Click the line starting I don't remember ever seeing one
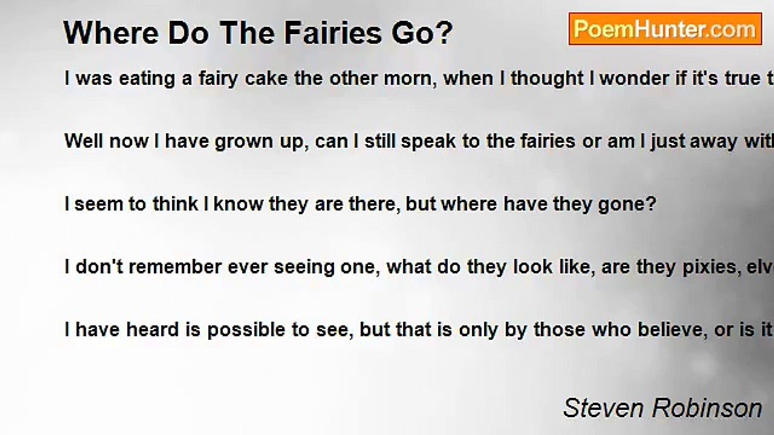The height and width of the screenshot is (435, 774). tap(419, 266)
